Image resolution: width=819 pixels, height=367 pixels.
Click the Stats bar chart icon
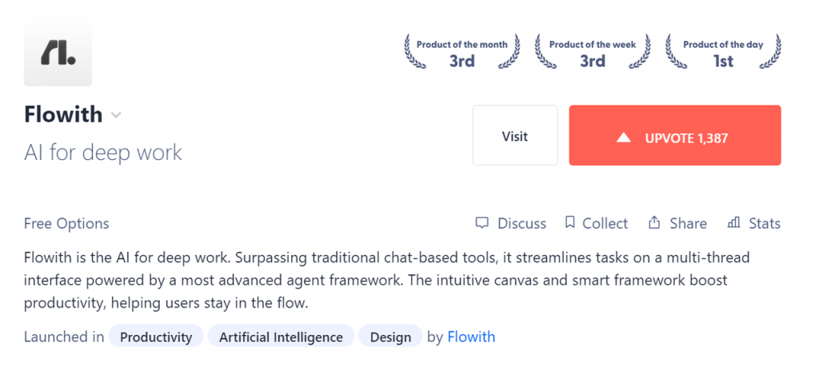[733, 223]
